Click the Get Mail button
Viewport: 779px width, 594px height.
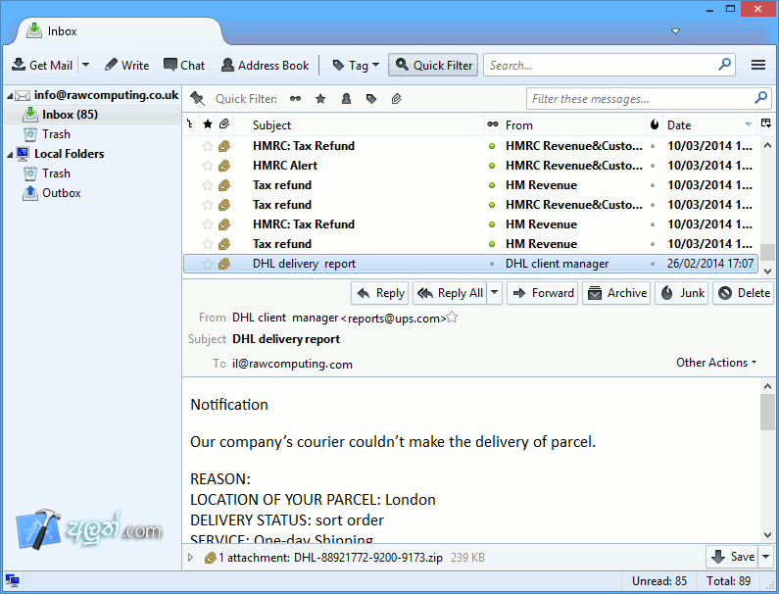click(42, 65)
